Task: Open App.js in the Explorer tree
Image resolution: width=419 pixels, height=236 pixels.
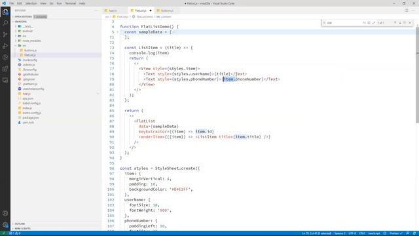Action: click(x=26, y=94)
